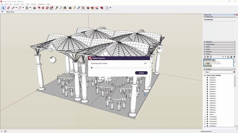238x133 pixels.
Task: Select the Pan hand tool
Action: coord(74,8)
